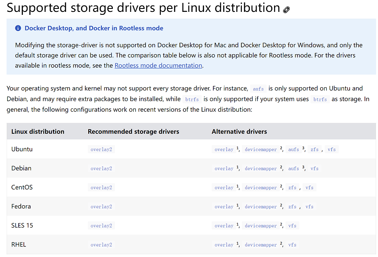This screenshot has width=378, height=257.
Task: Click vfs in the Fedora row
Action: [x=309, y=207]
